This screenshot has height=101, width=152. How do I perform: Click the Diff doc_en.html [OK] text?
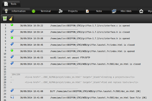tap(95, 91)
